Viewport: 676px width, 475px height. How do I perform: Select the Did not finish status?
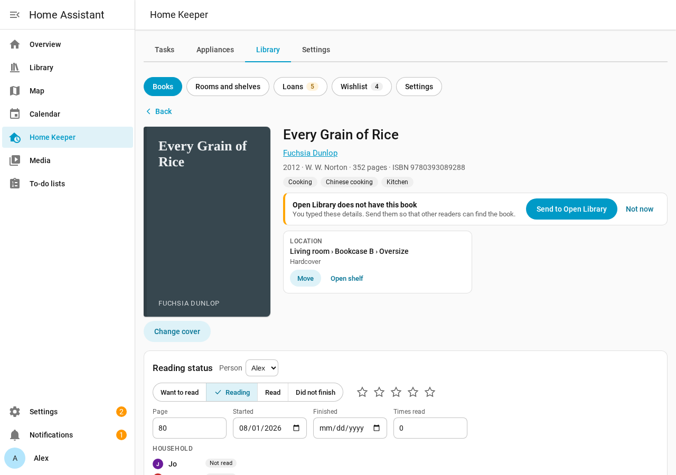(x=315, y=392)
